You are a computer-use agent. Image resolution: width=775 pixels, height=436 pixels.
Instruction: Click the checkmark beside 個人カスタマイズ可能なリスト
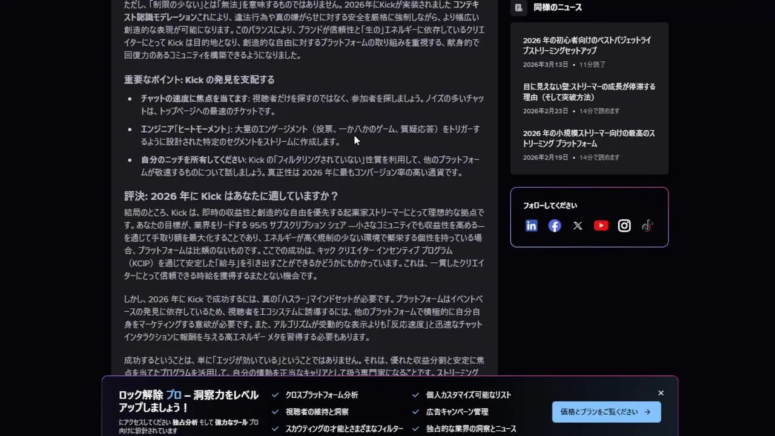(415, 395)
